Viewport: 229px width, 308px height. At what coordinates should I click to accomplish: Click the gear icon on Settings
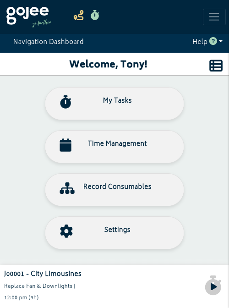[66, 231]
